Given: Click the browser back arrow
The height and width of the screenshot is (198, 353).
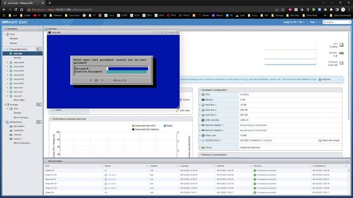Looking at the screenshot, I should point(4,10).
